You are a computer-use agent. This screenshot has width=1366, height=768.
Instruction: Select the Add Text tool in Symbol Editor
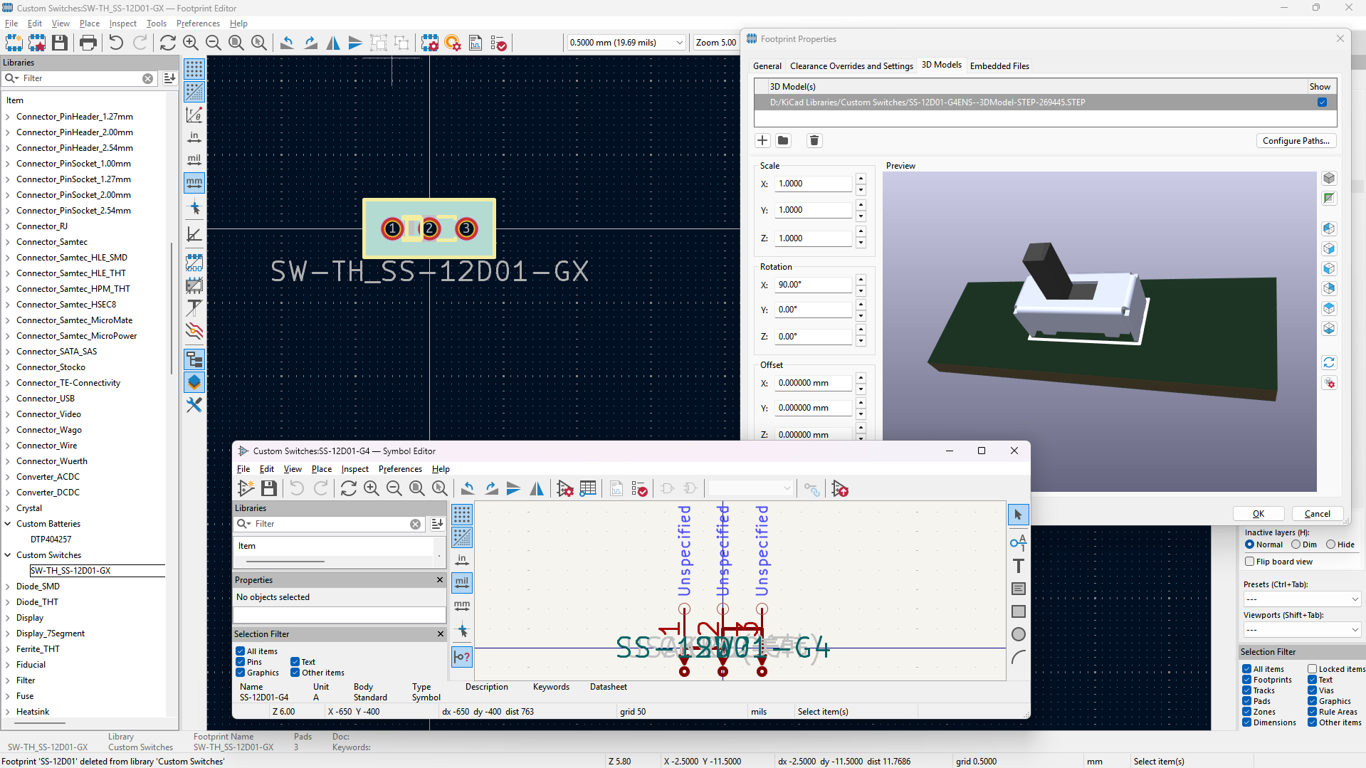click(1019, 566)
